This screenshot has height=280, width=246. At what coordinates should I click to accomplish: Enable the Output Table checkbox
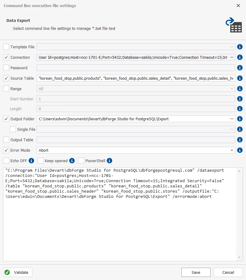tap(6, 140)
